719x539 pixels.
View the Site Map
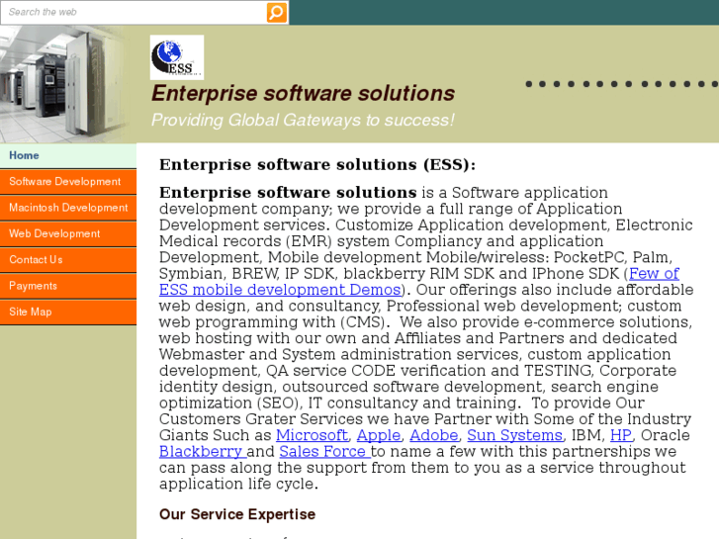[x=68, y=312]
